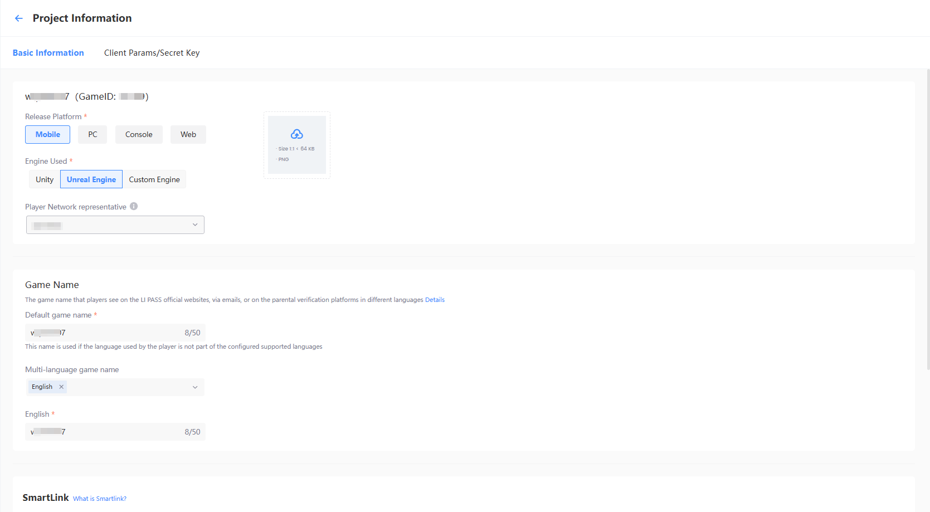Click the back arrow icon
The image size is (930, 512).
(19, 18)
